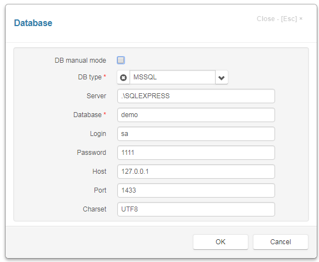The height and width of the screenshot is (262, 319).
Task: Click the Login label
Action: pos(98,134)
